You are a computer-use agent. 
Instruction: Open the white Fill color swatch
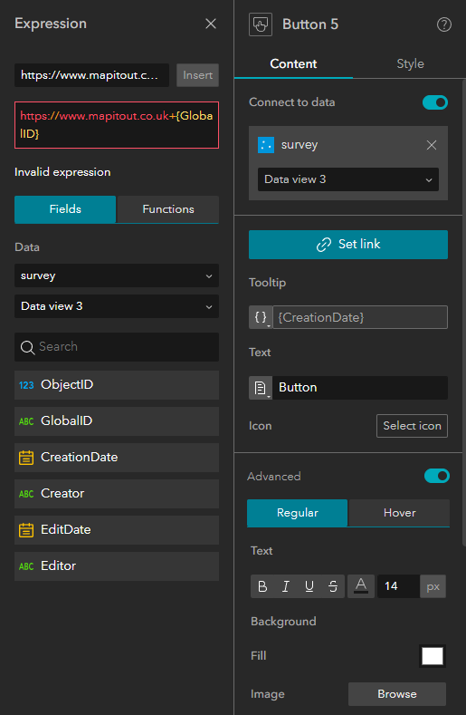point(433,656)
